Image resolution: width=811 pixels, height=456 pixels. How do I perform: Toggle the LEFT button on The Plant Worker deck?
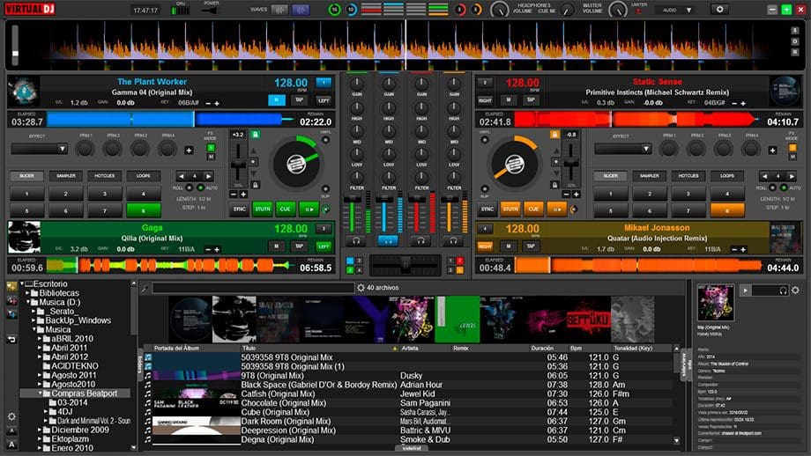click(324, 100)
